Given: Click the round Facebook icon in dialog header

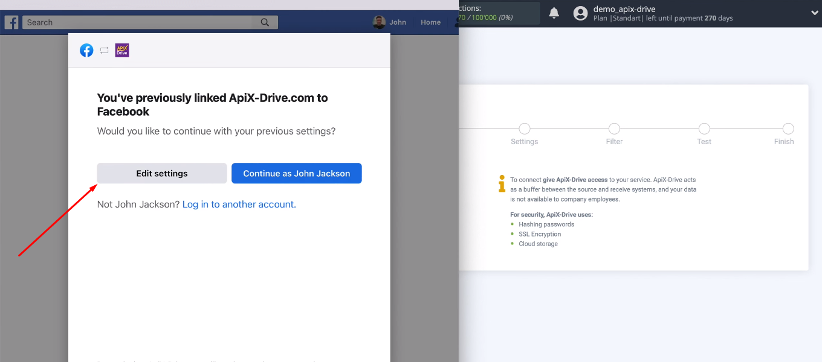Looking at the screenshot, I should click(x=86, y=51).
